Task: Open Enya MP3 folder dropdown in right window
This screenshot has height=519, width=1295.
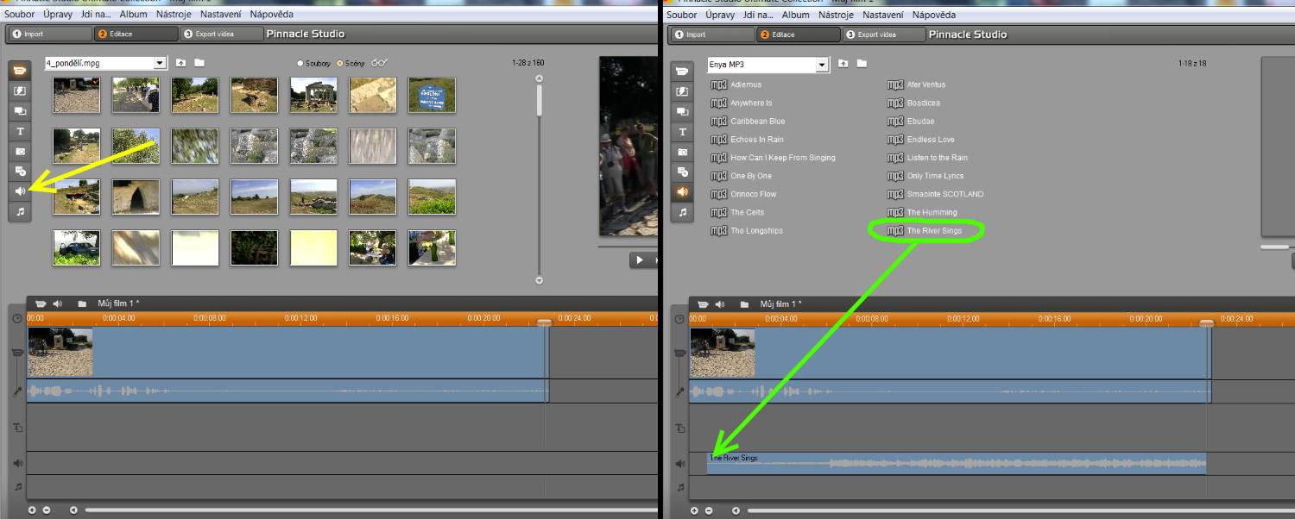Action: (x=822, y=65)
